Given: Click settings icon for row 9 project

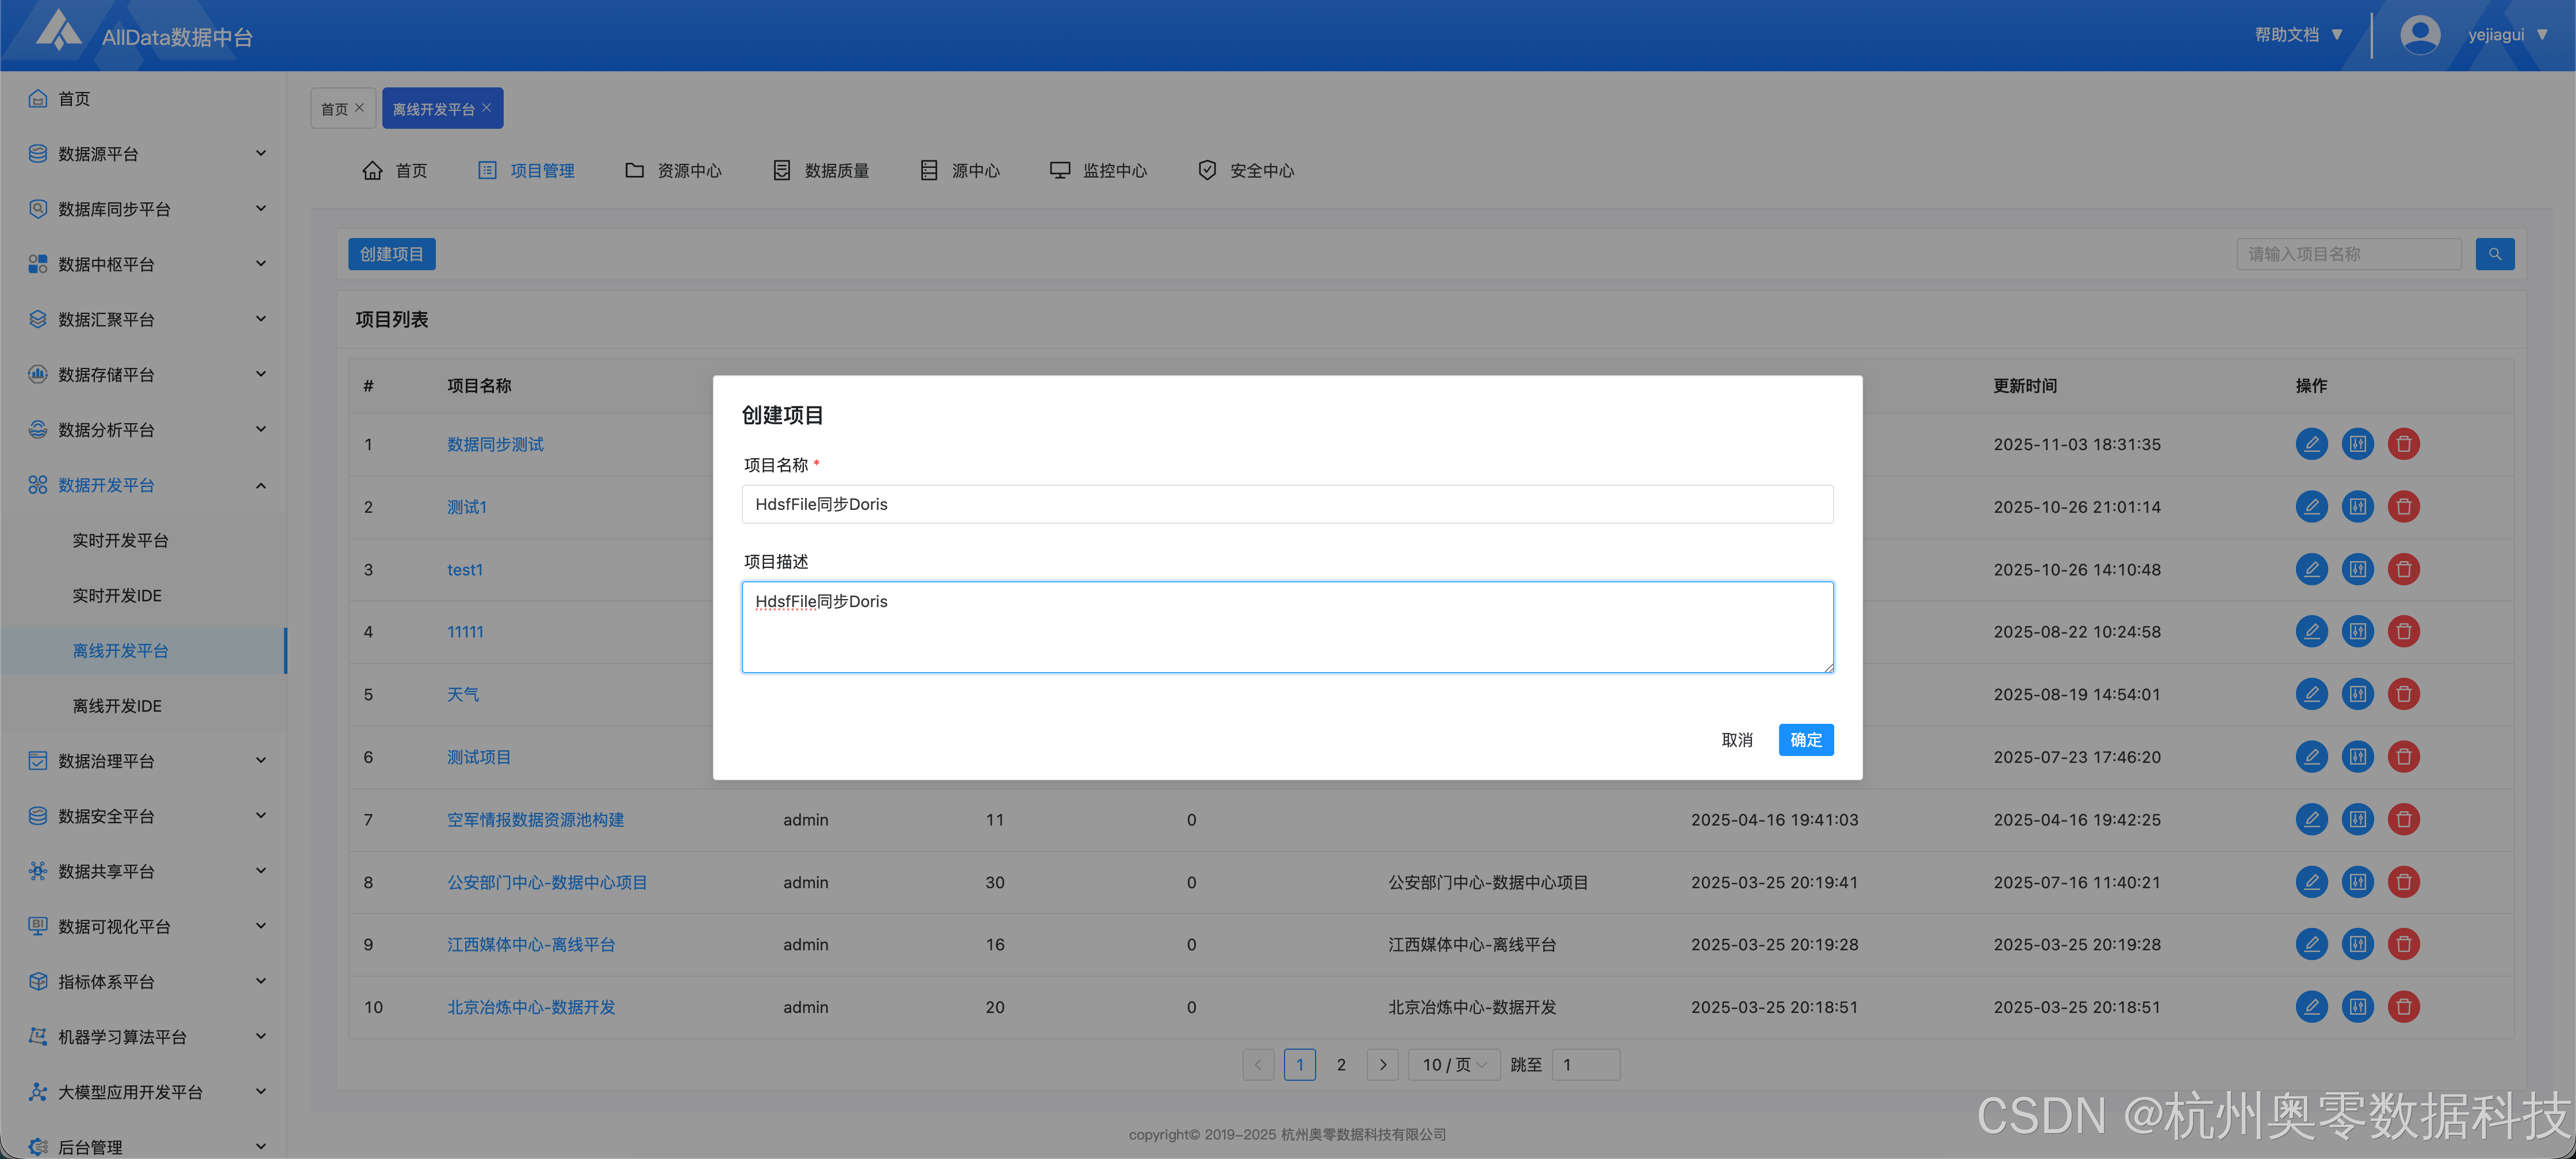Looking at the screenshot, I should (x=2357, y=944).
